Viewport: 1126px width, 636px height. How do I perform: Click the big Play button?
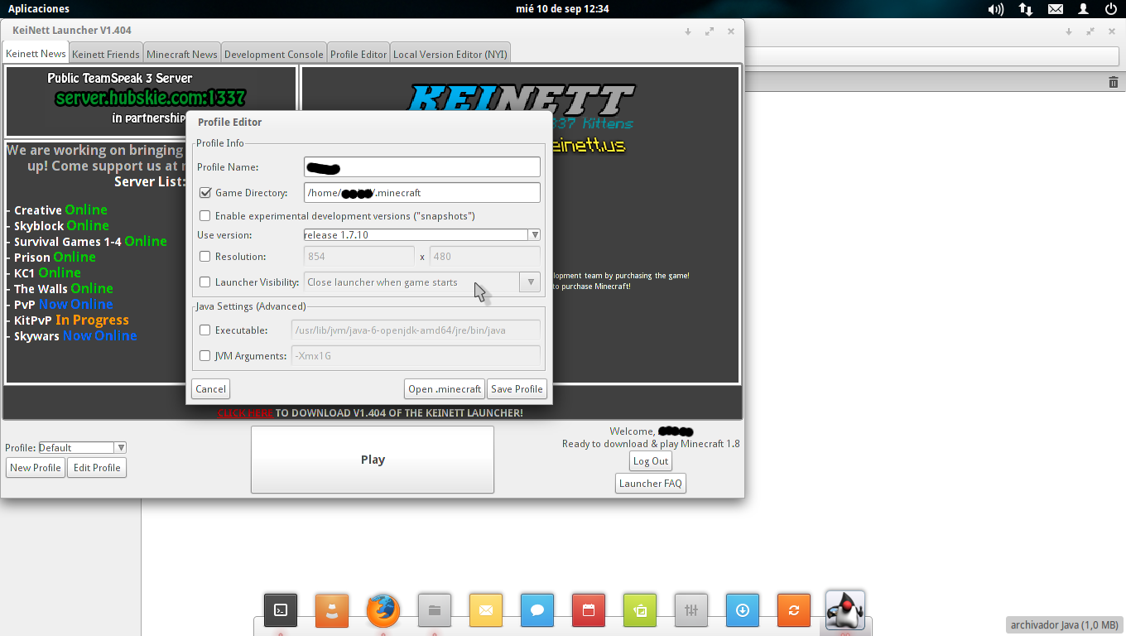click(x=373, y=460)
